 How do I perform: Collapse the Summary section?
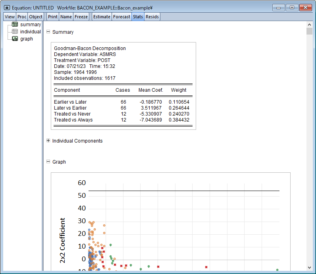coord(48,32)
